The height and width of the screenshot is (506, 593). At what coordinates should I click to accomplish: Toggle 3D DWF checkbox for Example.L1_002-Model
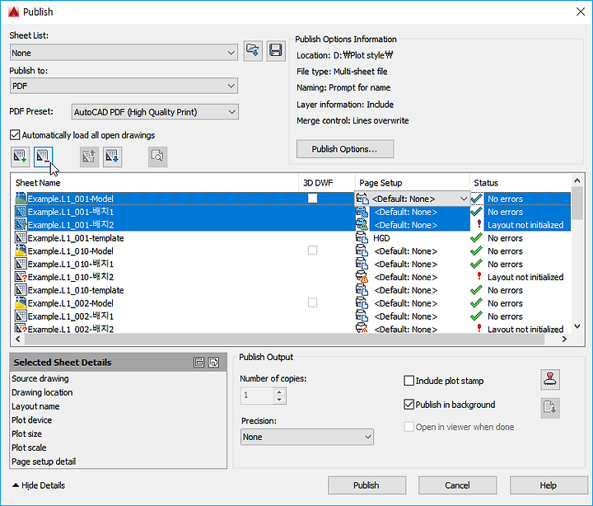click(312, 302)
